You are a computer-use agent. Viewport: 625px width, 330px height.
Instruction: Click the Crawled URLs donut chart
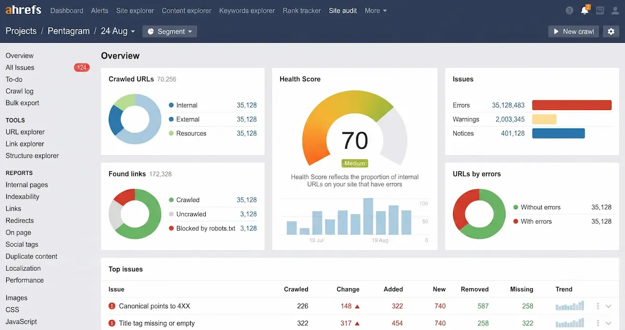135,119
